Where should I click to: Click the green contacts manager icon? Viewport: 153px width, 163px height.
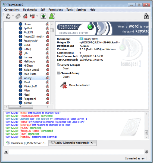(x=52, y=16)
